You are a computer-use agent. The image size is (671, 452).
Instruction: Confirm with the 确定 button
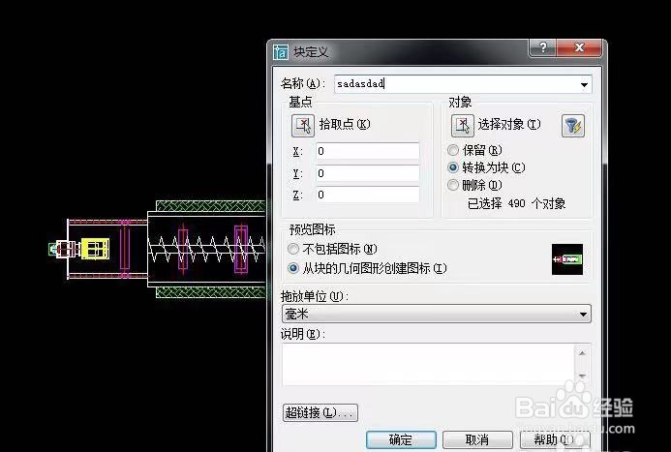[401, 439]
